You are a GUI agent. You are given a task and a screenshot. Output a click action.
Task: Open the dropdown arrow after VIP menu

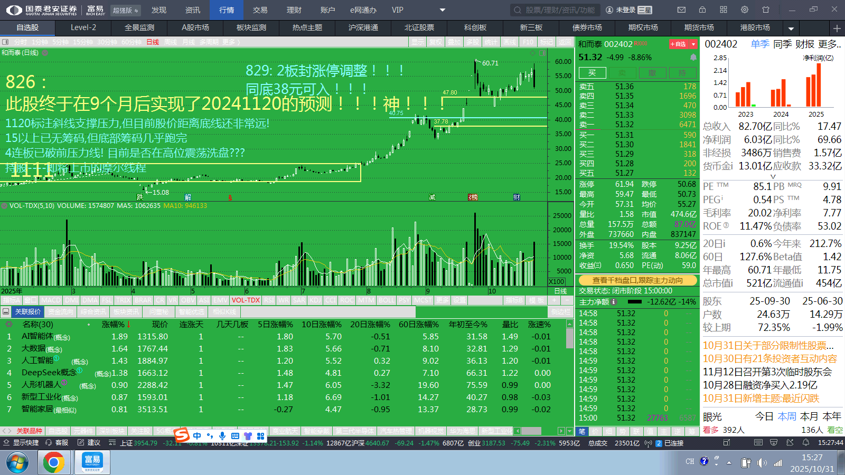coord(443,10)
